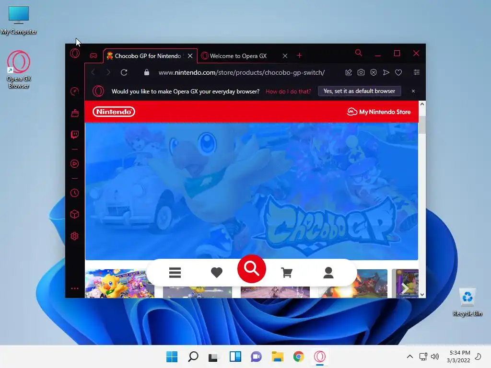
Task: Open GX Control speedometer icon
Action: click(74, 92)
